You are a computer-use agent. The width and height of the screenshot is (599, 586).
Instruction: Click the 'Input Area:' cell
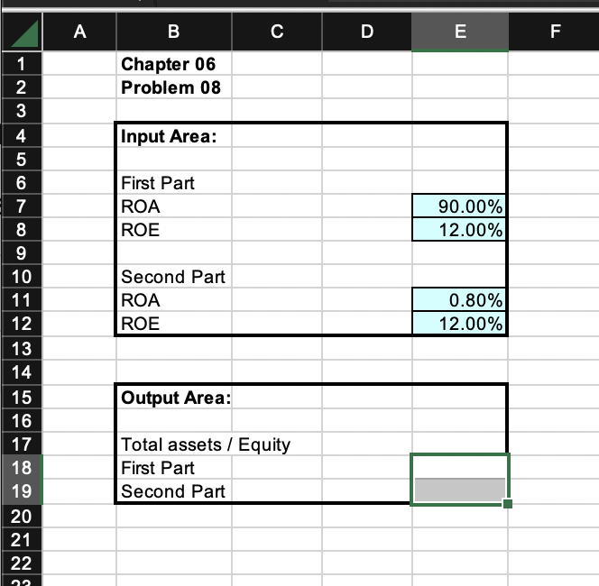(174, 136)
